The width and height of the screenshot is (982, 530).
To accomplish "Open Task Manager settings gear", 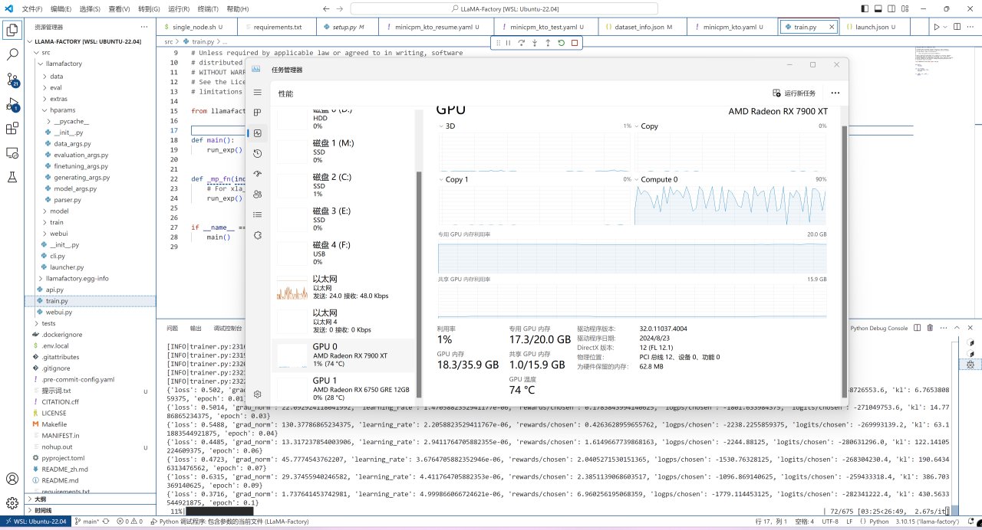I will pyautogui.click(x=258, y=394).
